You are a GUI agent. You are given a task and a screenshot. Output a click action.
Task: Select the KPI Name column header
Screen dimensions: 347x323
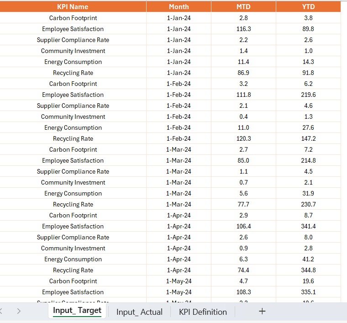(73, 7)
